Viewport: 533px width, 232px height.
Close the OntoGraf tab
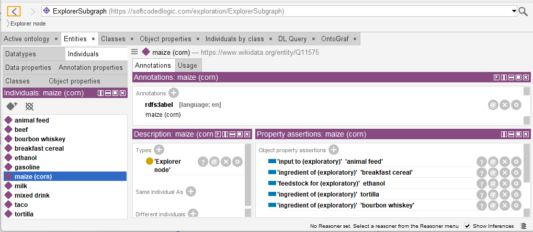point(355,39)
